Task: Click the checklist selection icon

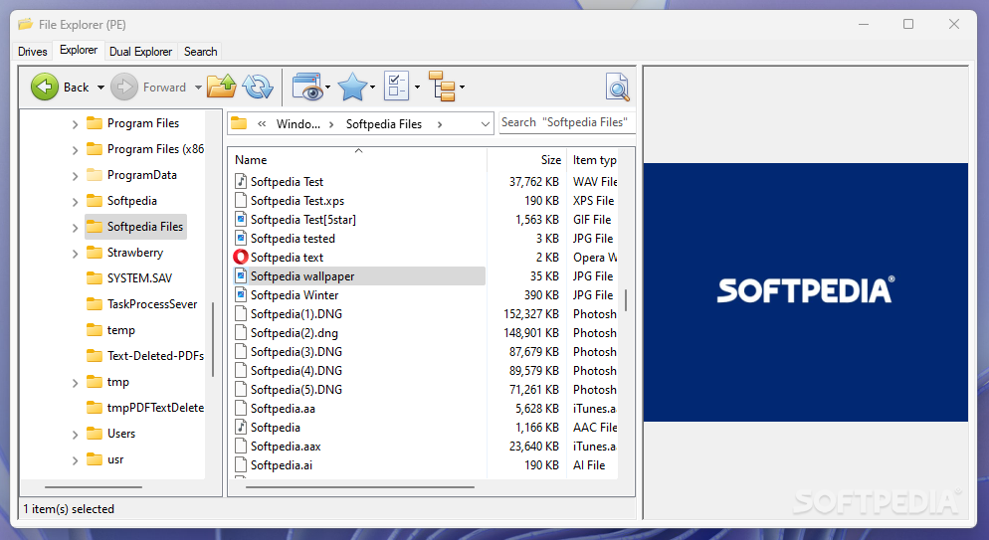Action: pos(397,87)
